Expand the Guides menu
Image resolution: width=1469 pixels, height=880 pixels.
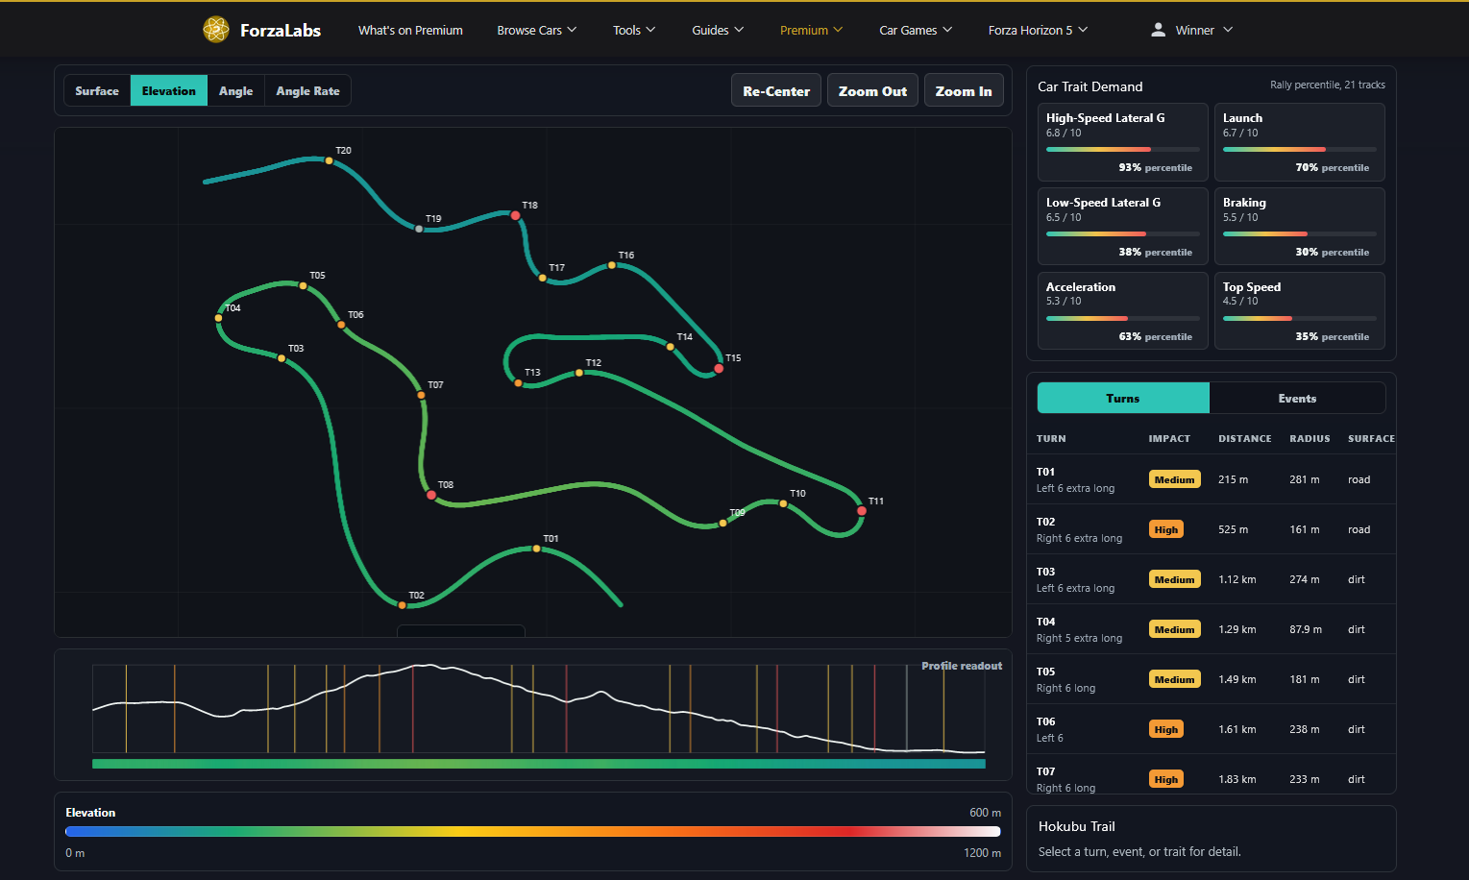(718, 30)
